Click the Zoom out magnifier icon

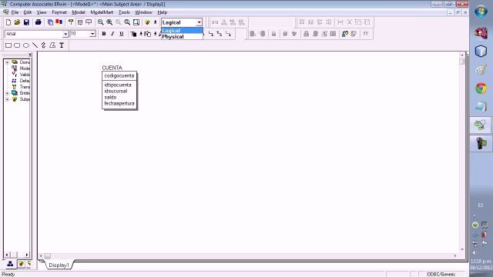pyautogui.click(x=100, y=22)
